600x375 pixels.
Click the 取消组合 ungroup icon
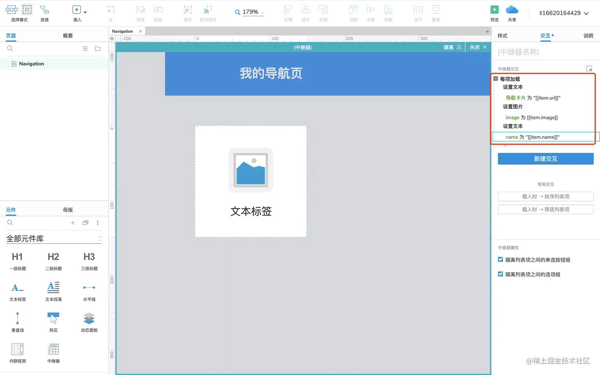click(208, 10)
